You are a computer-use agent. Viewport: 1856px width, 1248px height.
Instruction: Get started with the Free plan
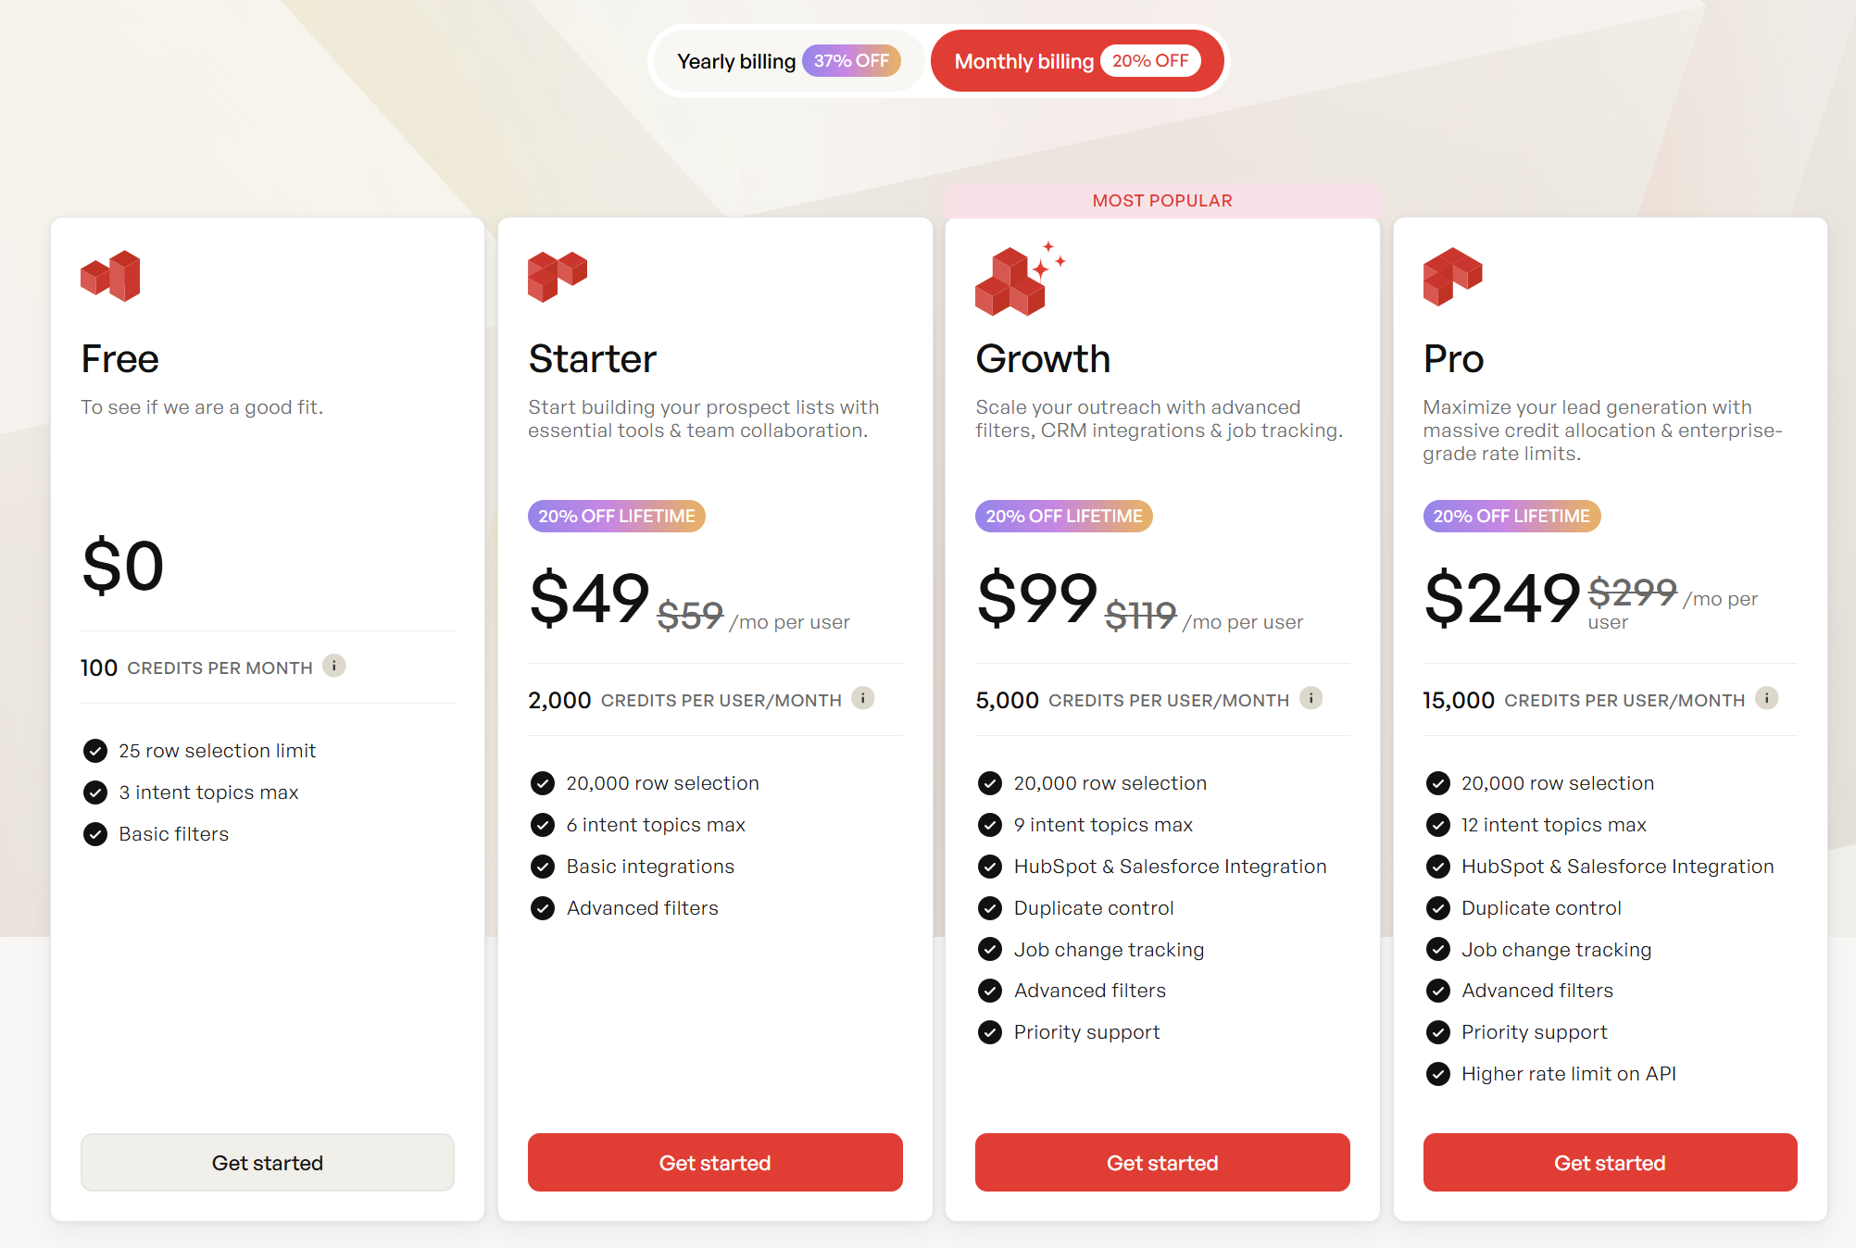(x=268, y=1163)
